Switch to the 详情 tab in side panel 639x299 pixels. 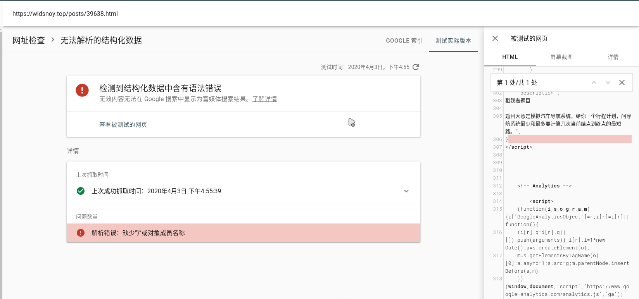click(x=613, y=57)
